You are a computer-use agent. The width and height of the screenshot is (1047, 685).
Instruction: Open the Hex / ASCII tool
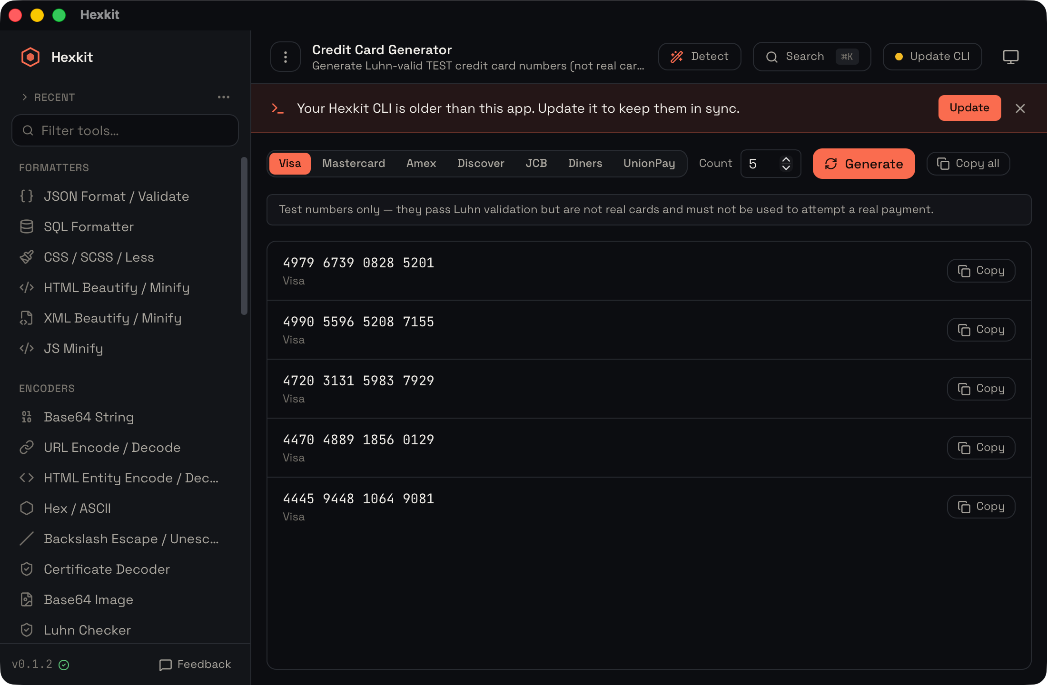pyautogui.click(x=125, y=509)
